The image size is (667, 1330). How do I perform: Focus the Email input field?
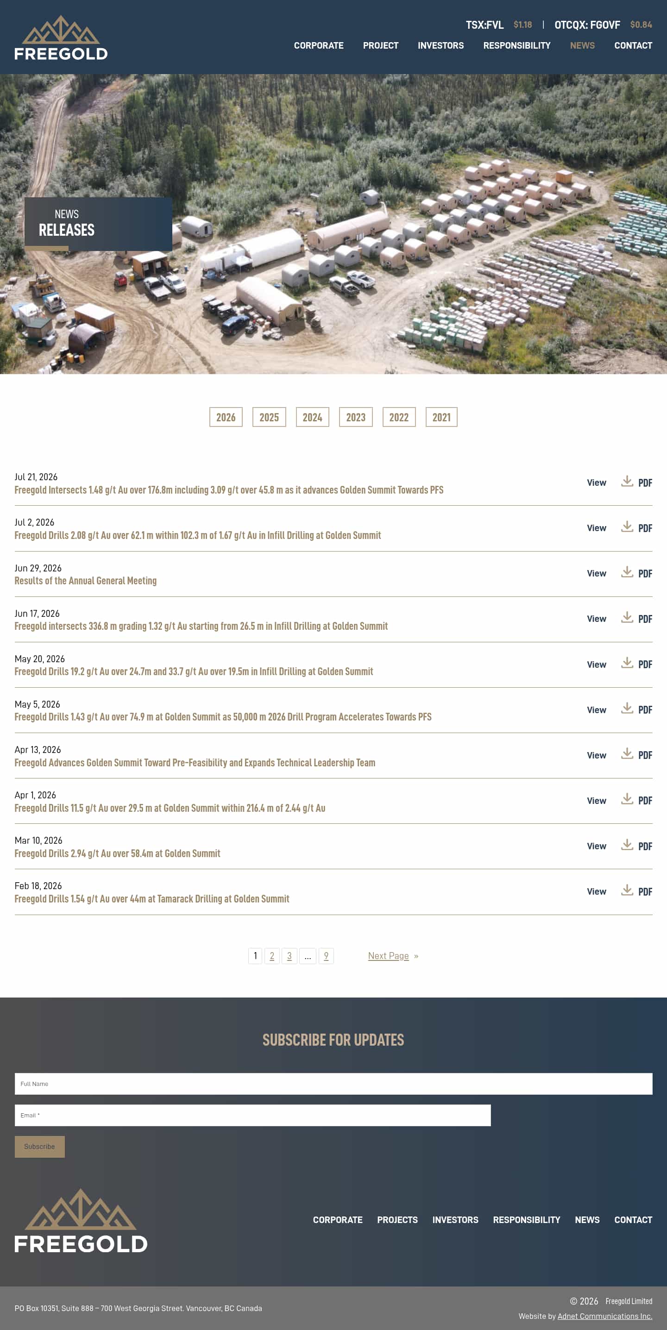252,1115
